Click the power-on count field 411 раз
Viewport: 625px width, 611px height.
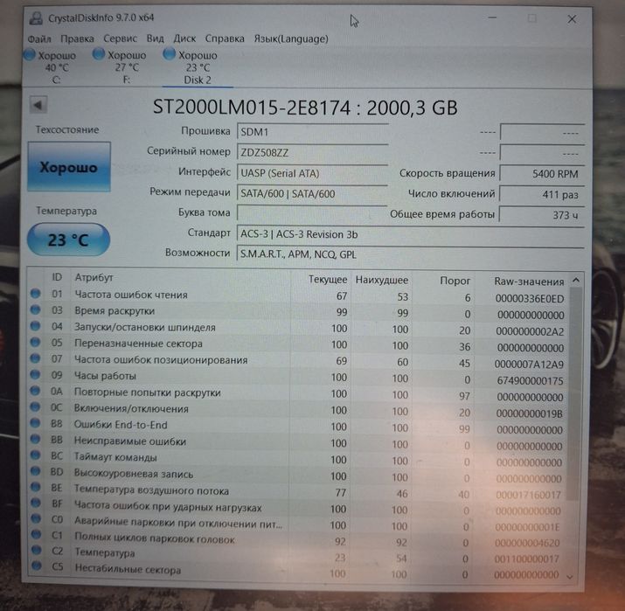(x=542, y=195)
